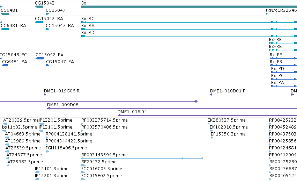Click EST AT25962.5prime
This screenshot has width=297, height=181.
tap(25, 162)
